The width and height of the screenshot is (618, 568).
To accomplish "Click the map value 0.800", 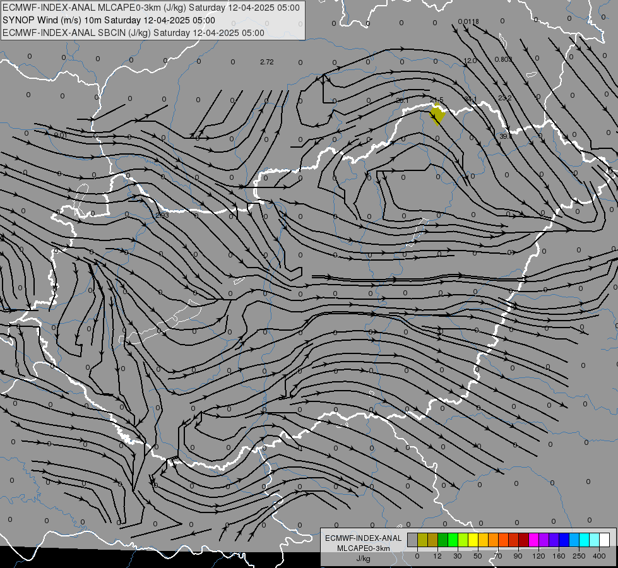I will click(x=503, y=59).
